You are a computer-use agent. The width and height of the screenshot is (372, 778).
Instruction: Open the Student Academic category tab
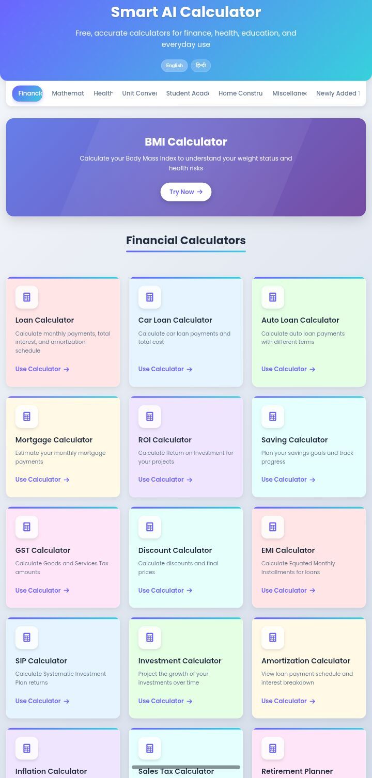187,93
